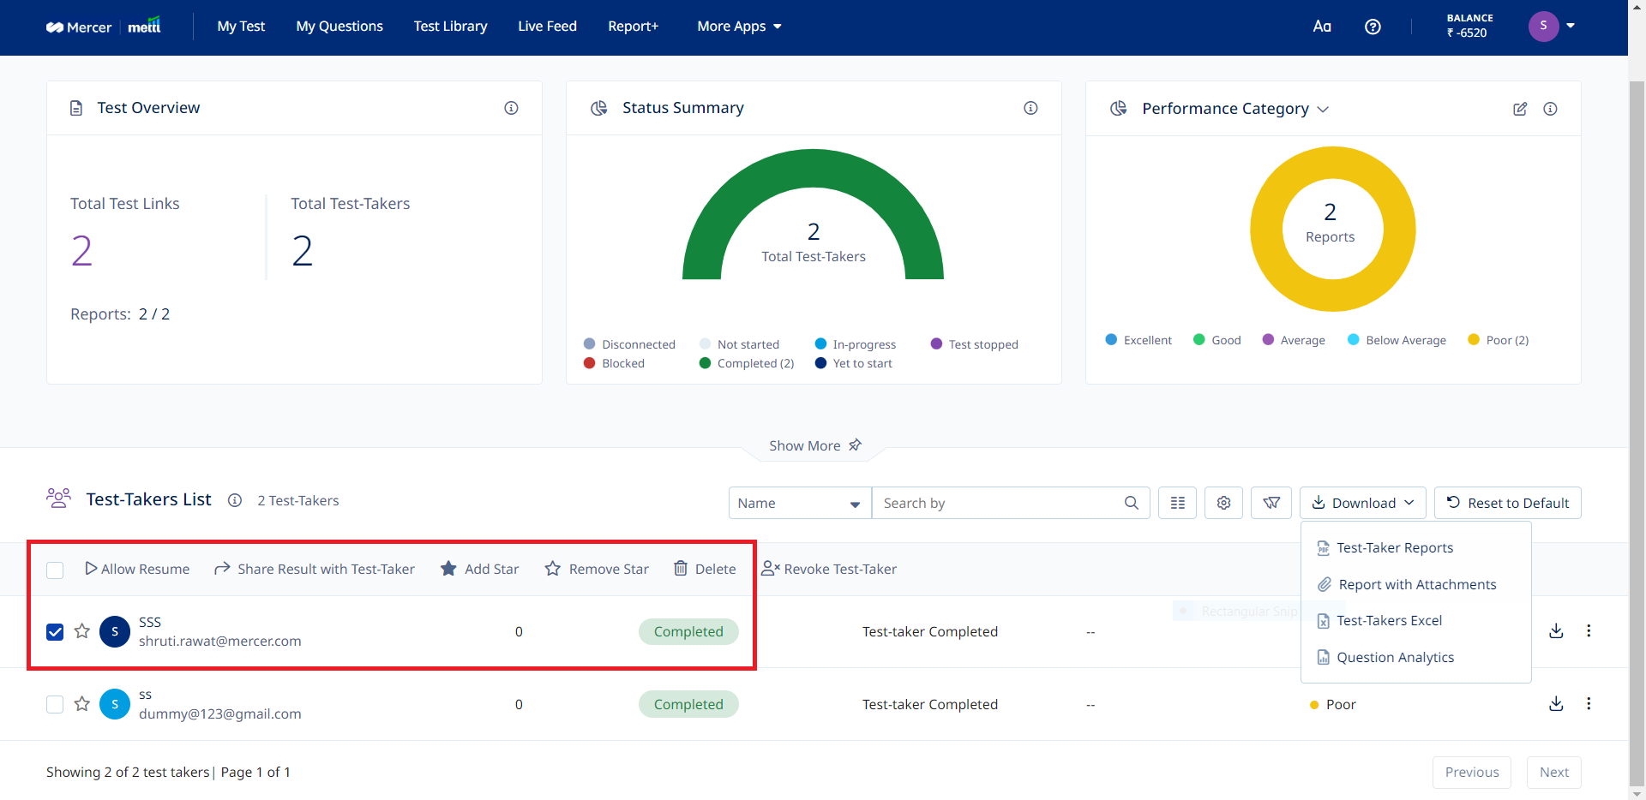
Task: Toggle In-progress legend item
Action: pos(856,344)
